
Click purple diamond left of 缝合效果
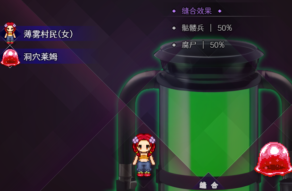pyautogui.click(x=174, y=11)
